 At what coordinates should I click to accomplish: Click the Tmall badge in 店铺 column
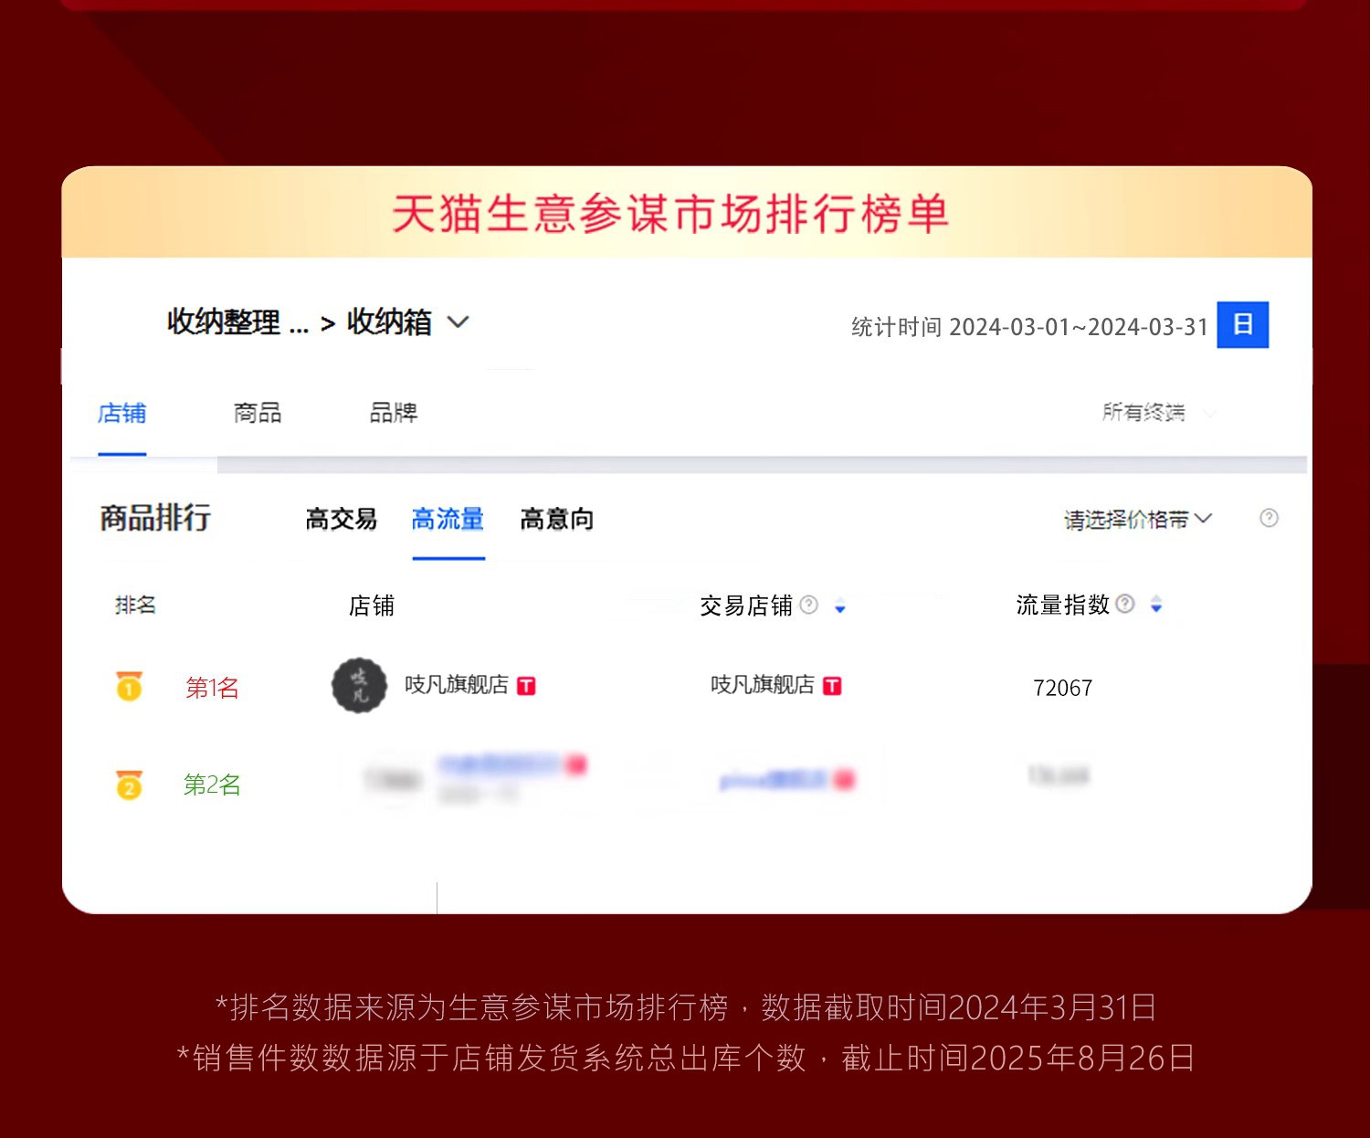click(x=526, y=686)
